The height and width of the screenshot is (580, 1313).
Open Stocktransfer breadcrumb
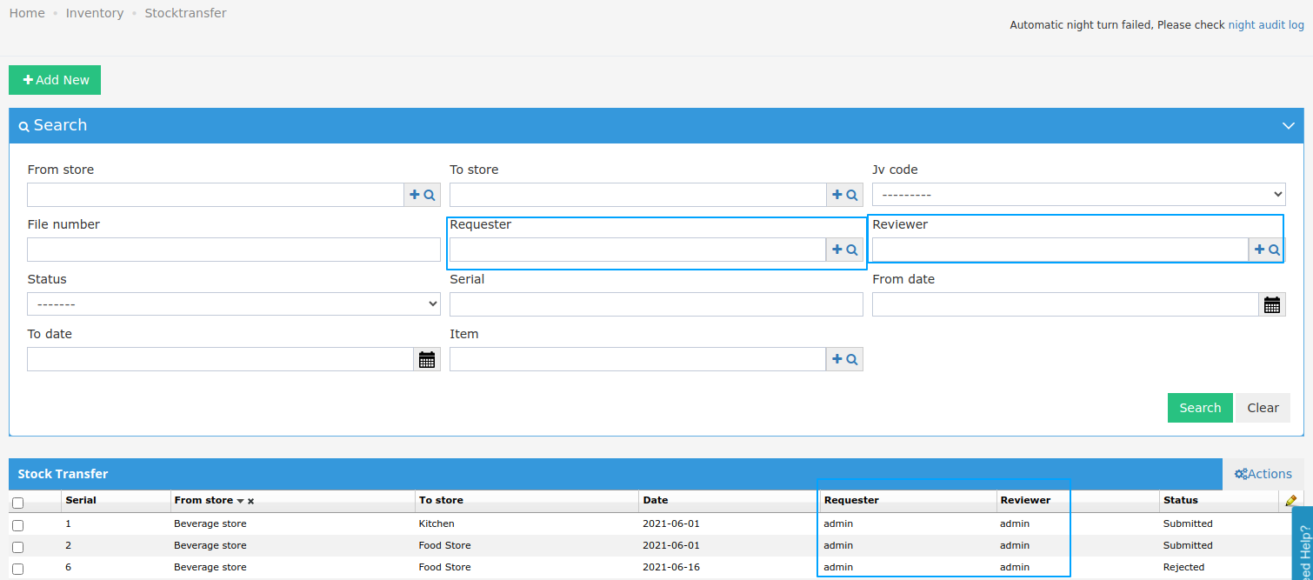click(x=185, y=13)
